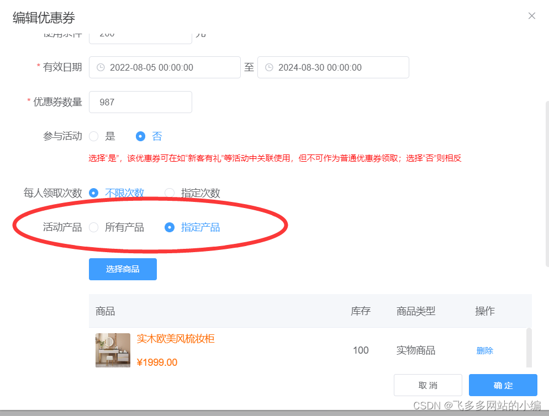Click the clock icon in start date field
The height and width of the screenshot is (416, 549).
(101, 67)
